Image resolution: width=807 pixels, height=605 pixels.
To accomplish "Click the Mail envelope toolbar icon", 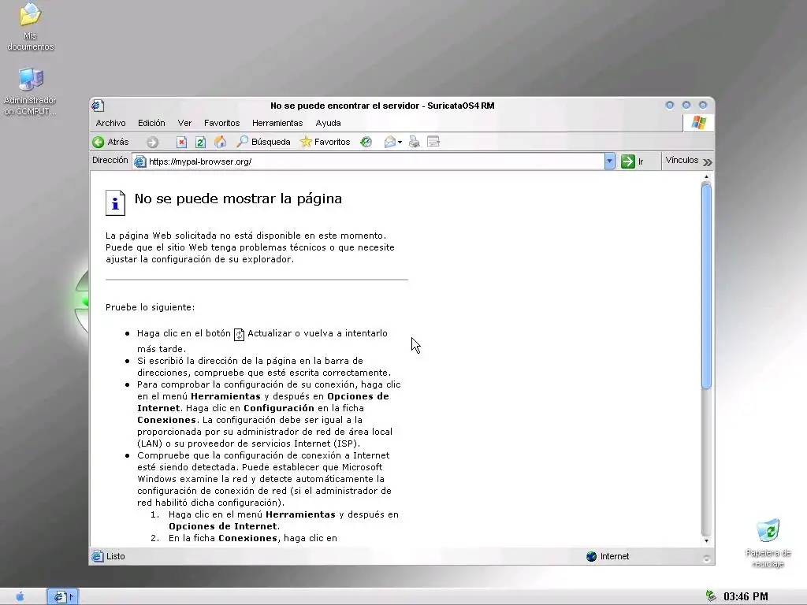I will [x=390, y=142].
